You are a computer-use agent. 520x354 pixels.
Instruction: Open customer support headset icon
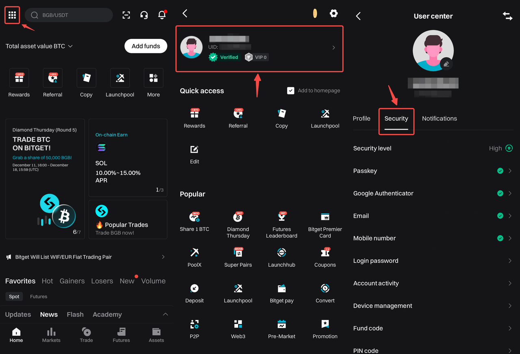144,15
